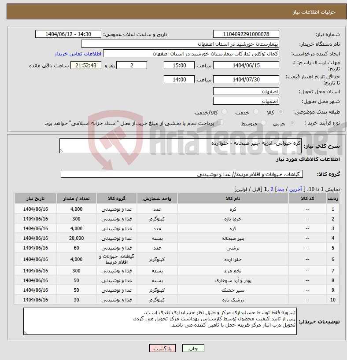
Task: Click the ردیف column header
Action: pos(333,198)
